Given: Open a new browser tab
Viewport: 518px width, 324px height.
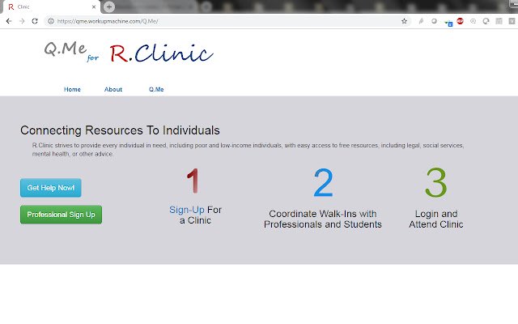Looking at the screenshot, I should pos(109,6).
